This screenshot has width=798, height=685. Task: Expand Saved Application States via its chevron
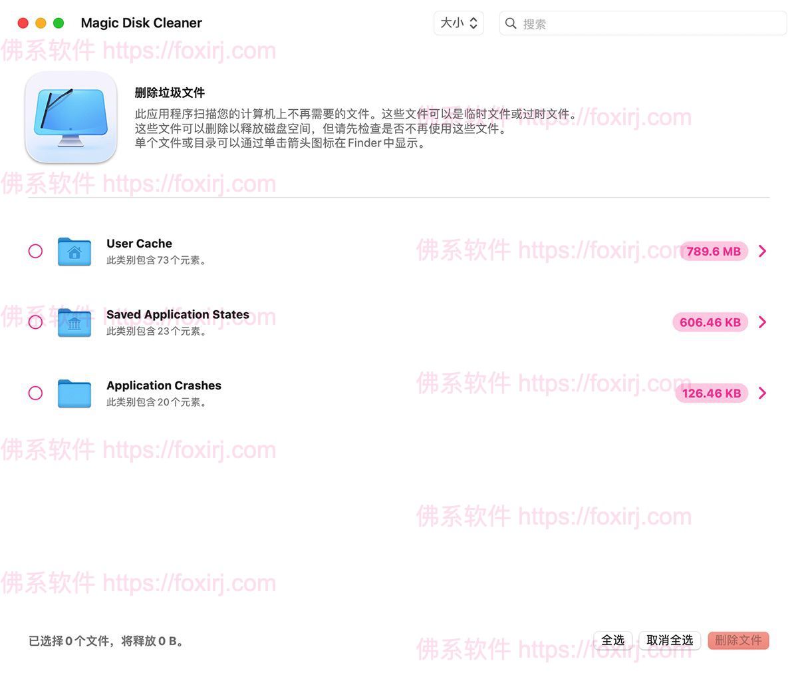(x=763, y=322)
